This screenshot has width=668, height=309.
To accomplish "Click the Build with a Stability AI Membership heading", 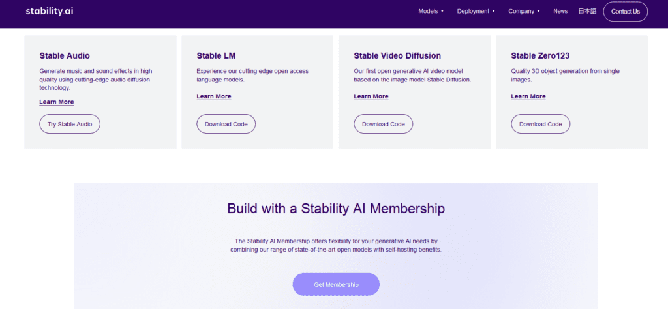I will tap(336, 209).
